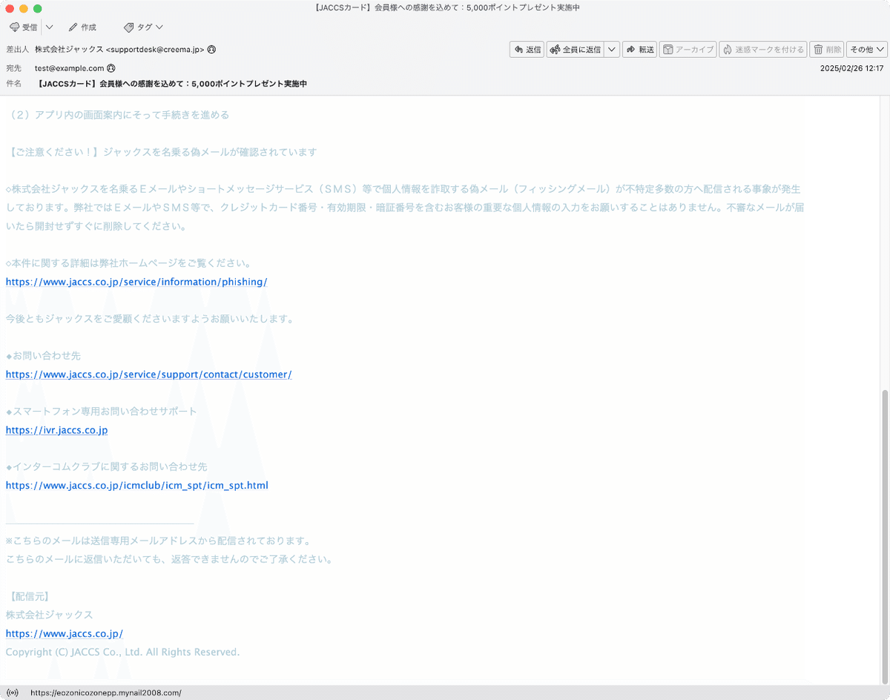Get new messages with the 受信 button
The width and height of the screenshot is (890, 700).
point(24,27)
